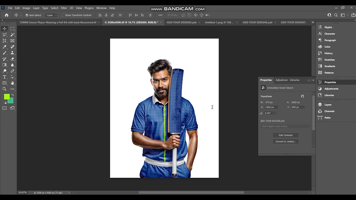Click the Share image icon
356x200 pixels.
(353, 15)
